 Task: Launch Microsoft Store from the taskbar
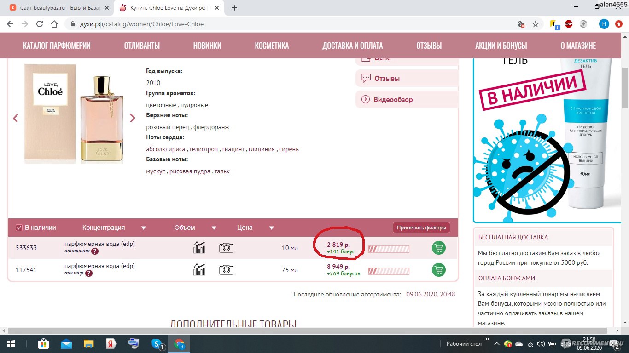tap(44, 343)
